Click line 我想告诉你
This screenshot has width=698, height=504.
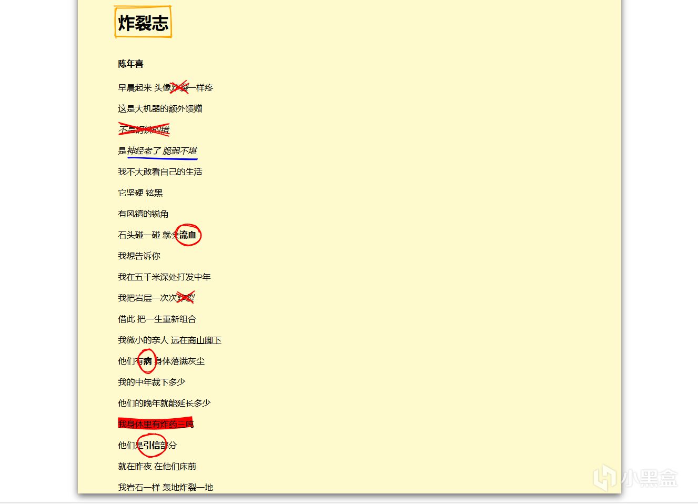coord(139,256)
